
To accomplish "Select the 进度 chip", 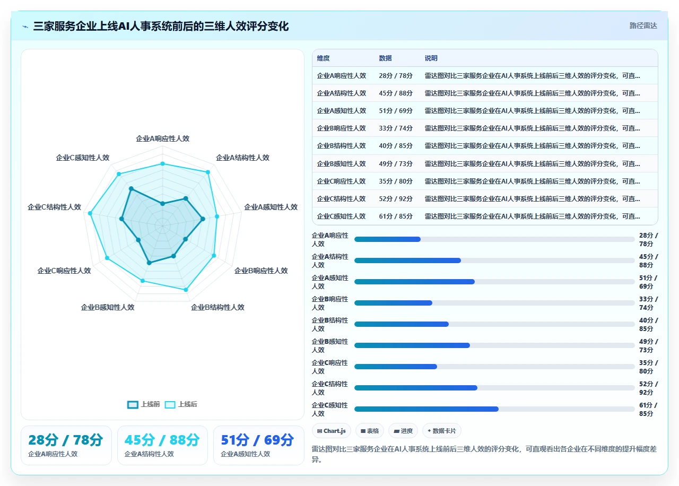I will (403, 431).
